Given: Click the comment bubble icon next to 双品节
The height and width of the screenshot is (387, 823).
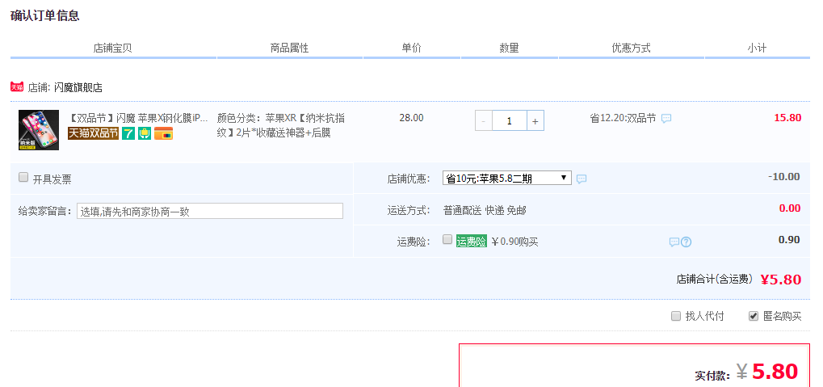Looking at the screenshot, I should tap(666, 119).
